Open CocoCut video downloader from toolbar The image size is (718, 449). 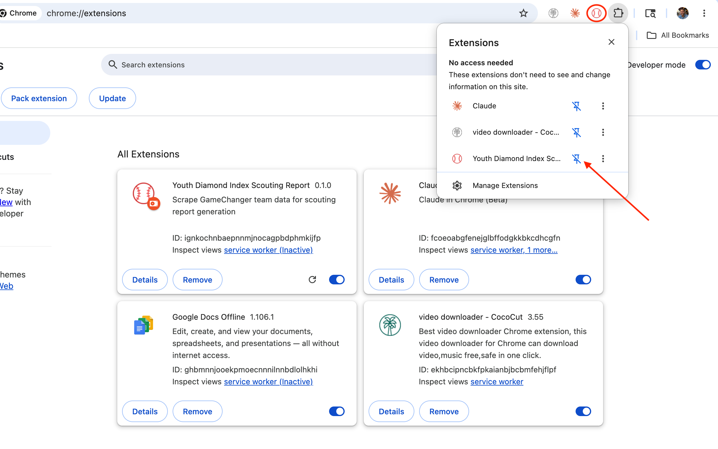[553, 13]
